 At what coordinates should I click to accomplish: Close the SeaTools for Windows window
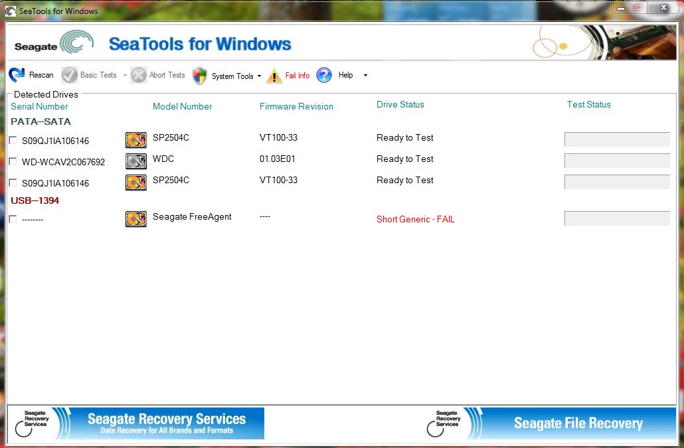tap(663, 8)
